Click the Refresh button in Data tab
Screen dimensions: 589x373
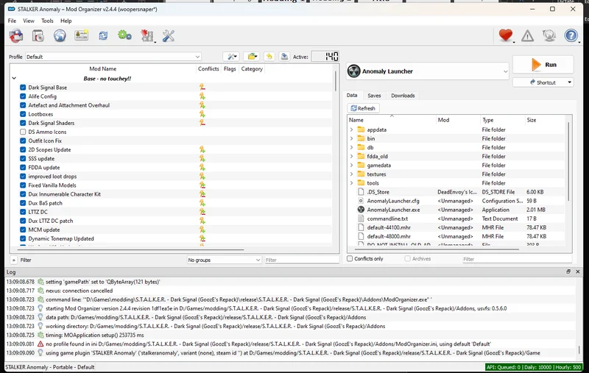[362, 108]
